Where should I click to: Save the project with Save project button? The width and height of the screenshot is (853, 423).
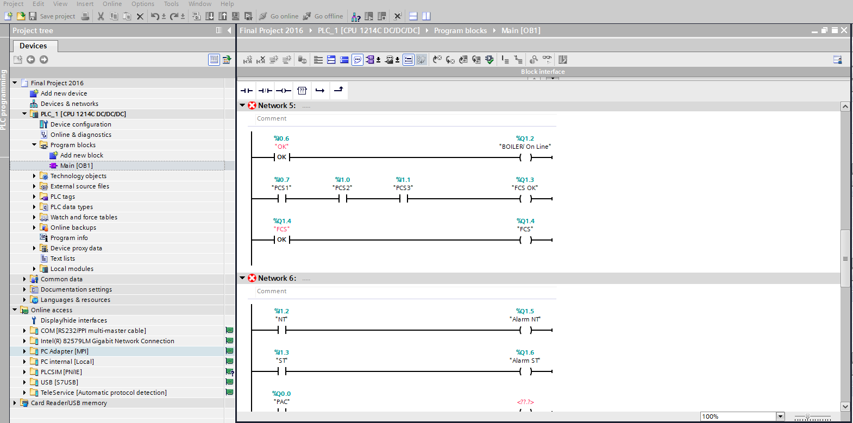coord(52,16)
